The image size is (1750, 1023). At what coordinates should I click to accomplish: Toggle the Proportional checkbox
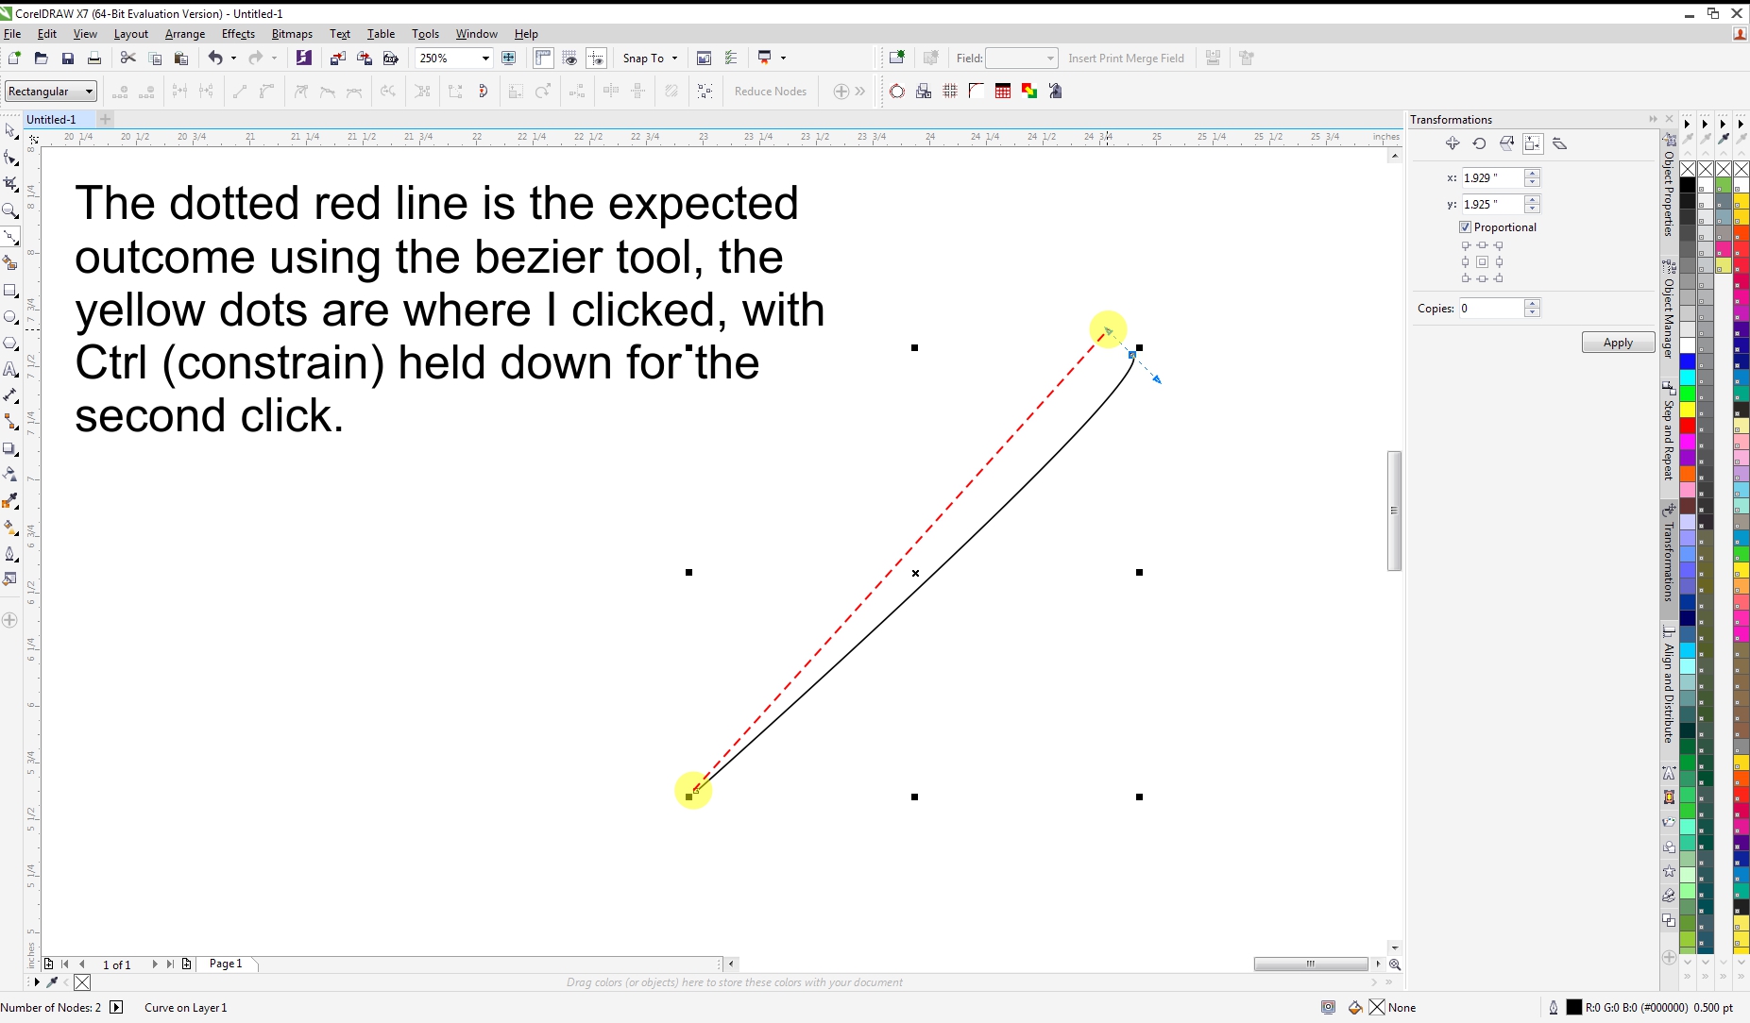1465,227
